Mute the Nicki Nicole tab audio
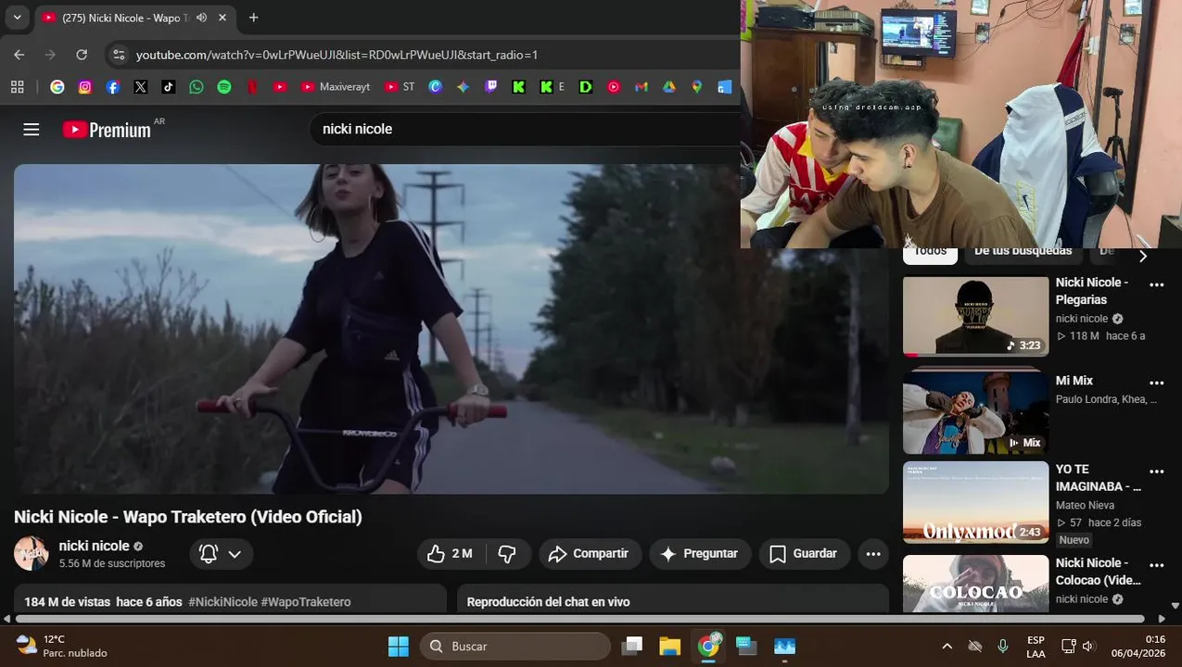The image size is (1182, 667). pyautogui.click(x=201, y=18)
